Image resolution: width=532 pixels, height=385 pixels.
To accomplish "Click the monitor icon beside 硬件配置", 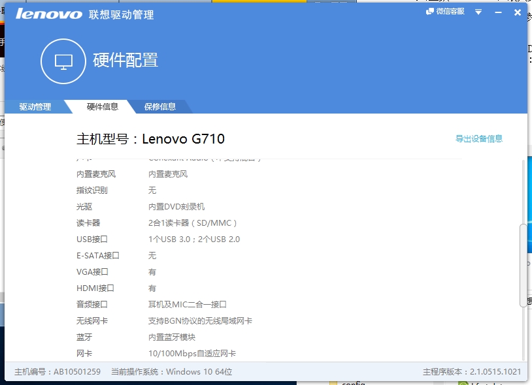I will point(62,60).
